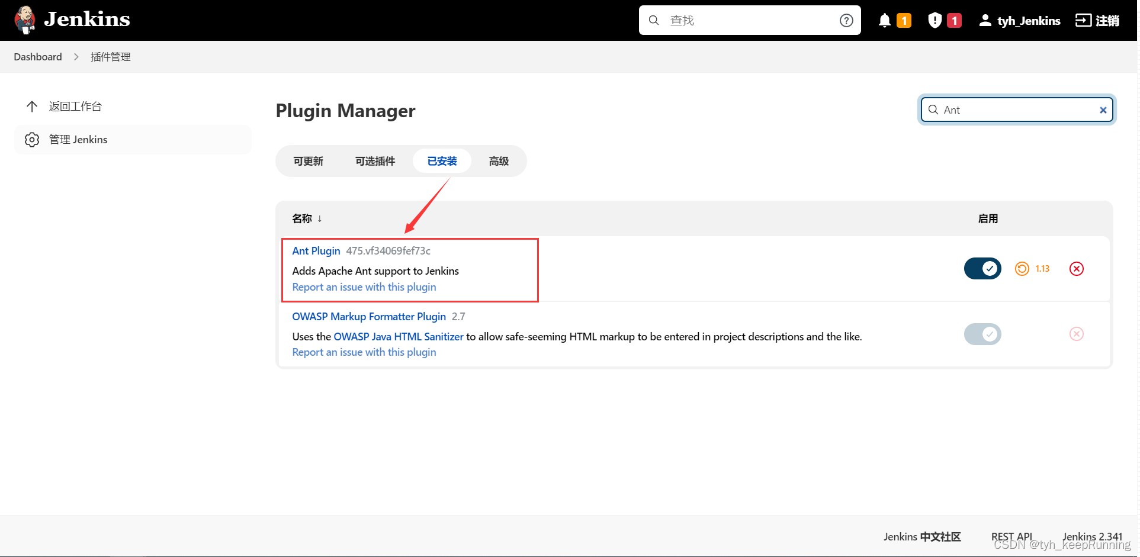This screenshot has height=557, width=1140.
Task: Toggle OWASP Markup Formatter Plugin switch
Action: coord(982,334)
